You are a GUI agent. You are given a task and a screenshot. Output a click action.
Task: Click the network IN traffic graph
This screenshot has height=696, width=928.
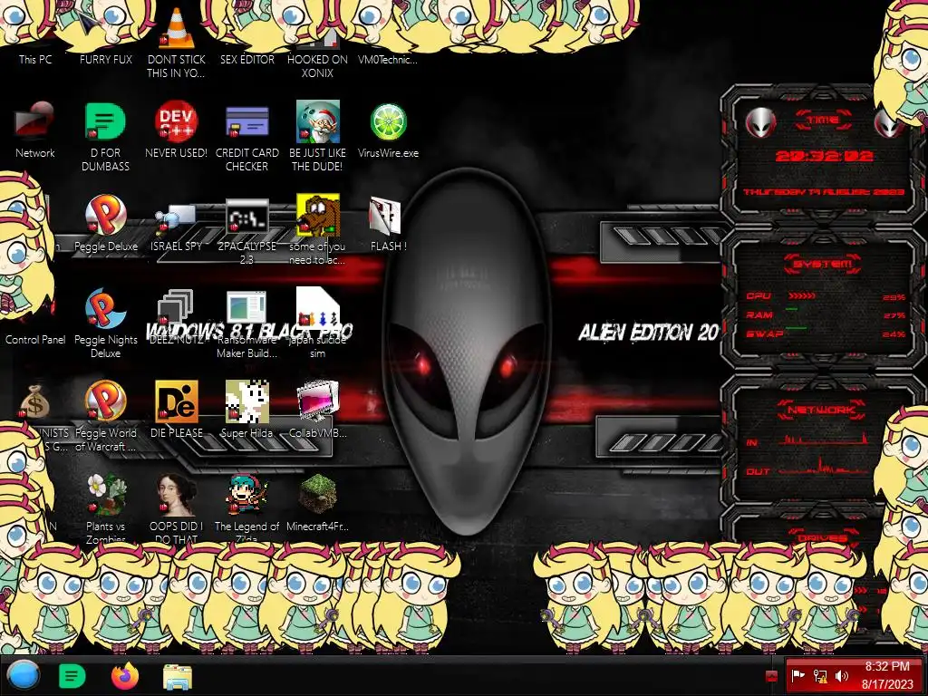(823, 440)
